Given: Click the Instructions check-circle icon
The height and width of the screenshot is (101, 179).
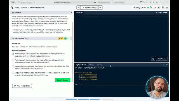Looking at the screenshot, I should [13, 38].
